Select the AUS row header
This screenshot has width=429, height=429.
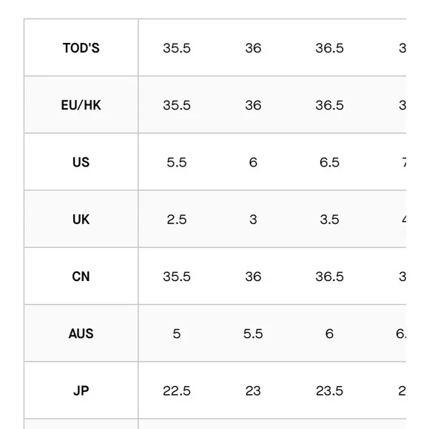coord(81,334)
